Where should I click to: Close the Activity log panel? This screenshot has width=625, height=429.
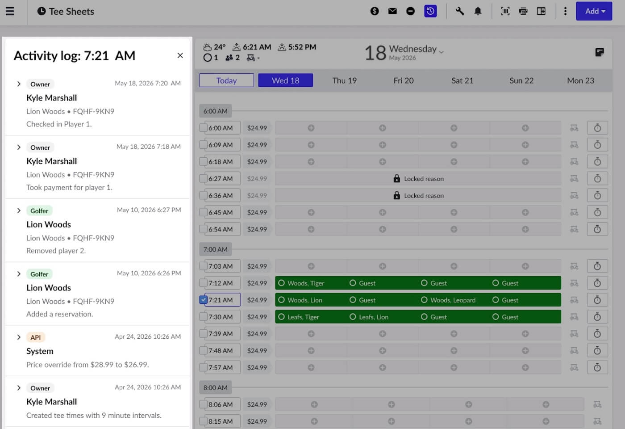(x=180, y=55)
